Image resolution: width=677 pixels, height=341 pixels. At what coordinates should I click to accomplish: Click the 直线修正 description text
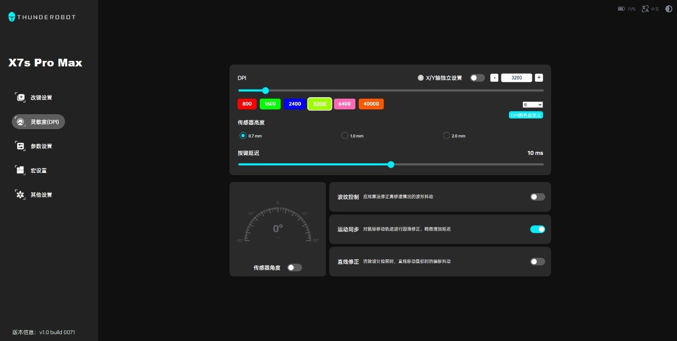click(x=407, y=261)
